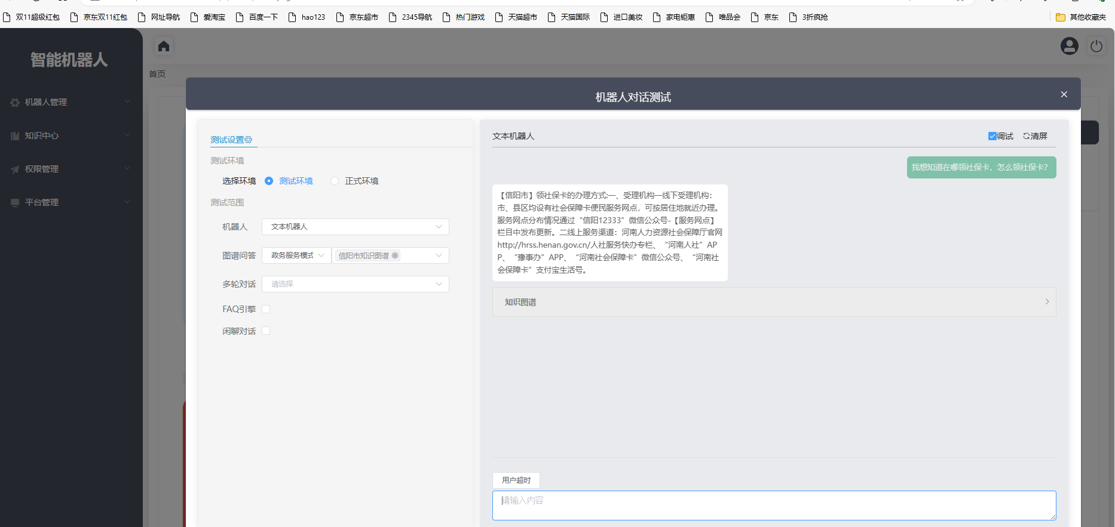Open the 百度一下 bookmark
Screen dimensions: 1115x527
point(257,17)
